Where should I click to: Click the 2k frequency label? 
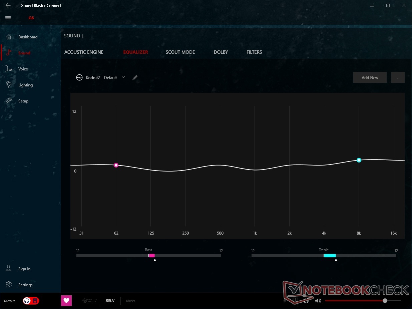(x=290, y=233)
